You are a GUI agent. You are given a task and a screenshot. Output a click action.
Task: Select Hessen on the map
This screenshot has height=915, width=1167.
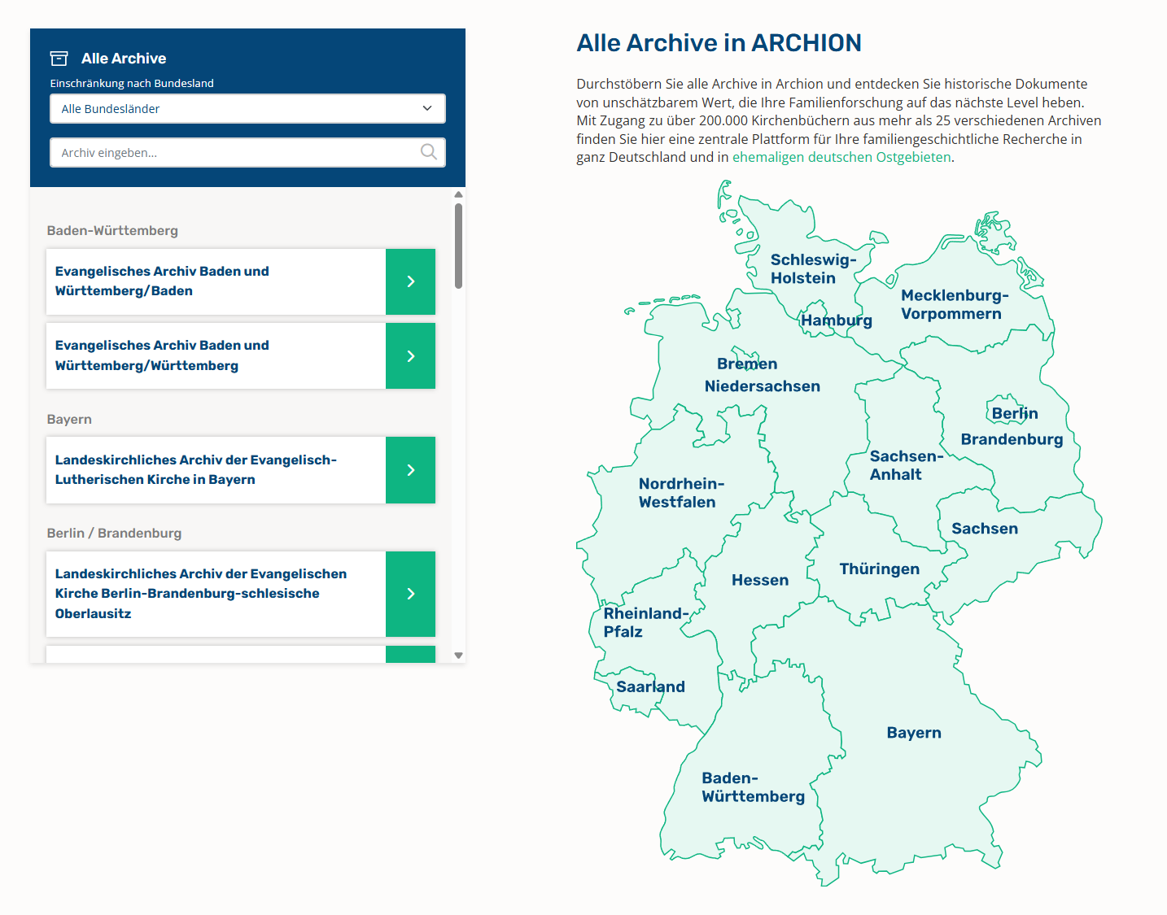[x=759, y=580]
